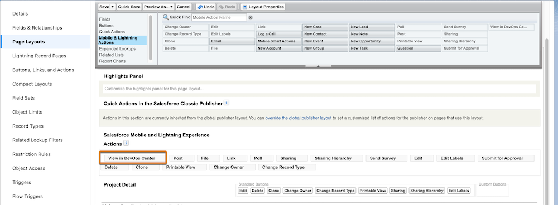Click Change Owner under Standard Buttons
The width and height of the screenshot is (558, 205).
click(x=298, y=191)
